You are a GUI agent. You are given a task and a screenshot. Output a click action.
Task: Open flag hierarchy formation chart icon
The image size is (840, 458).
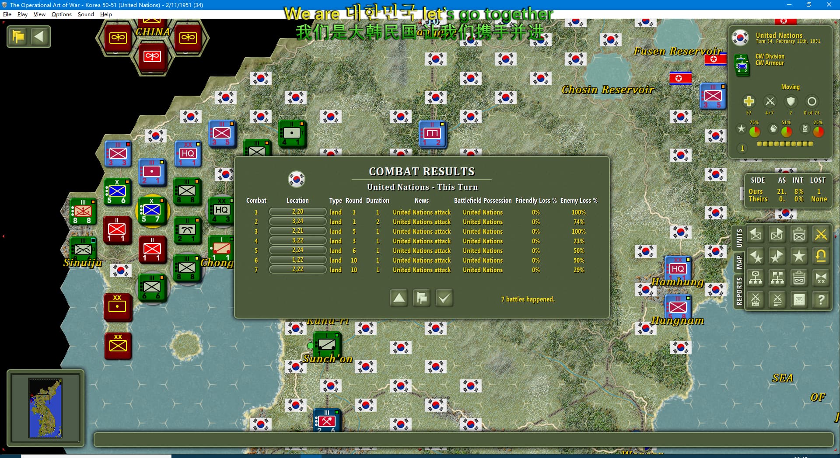click(777, 278)
